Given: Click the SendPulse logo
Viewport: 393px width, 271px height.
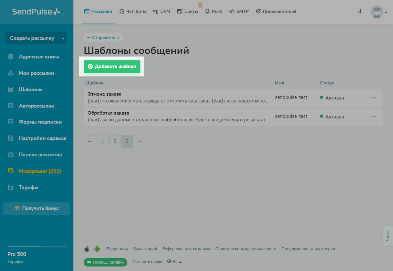Looking at the screenshot, I should 36,12.
